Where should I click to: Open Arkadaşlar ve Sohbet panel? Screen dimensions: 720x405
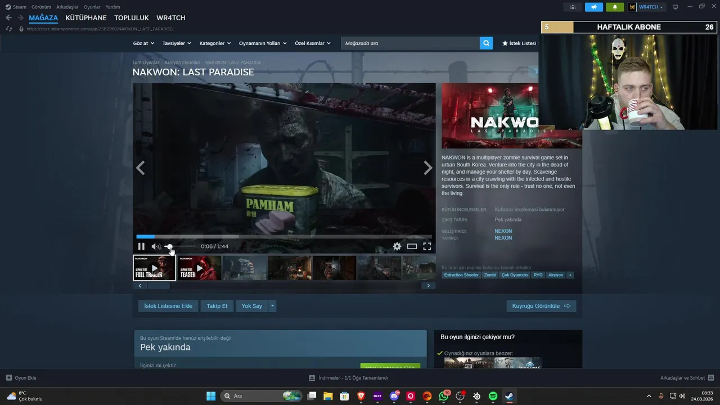[687, 378]
